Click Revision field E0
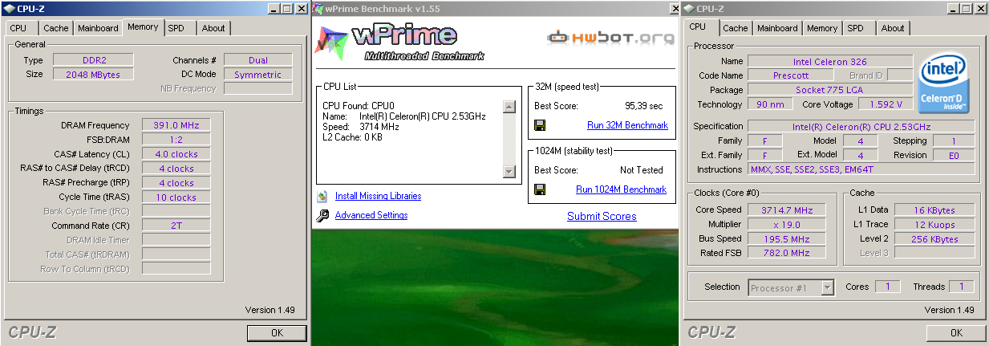This screenshot has width=989, height=346. tap(954, 155)
